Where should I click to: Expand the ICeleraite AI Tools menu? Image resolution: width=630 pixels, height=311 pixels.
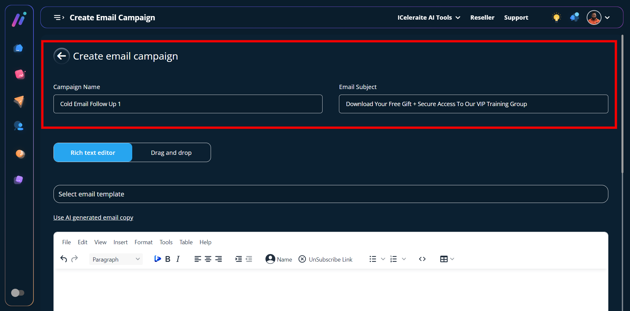[x=429, y=18]
